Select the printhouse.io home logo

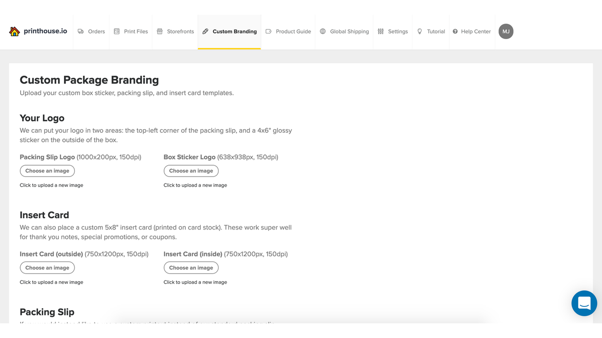38,31
